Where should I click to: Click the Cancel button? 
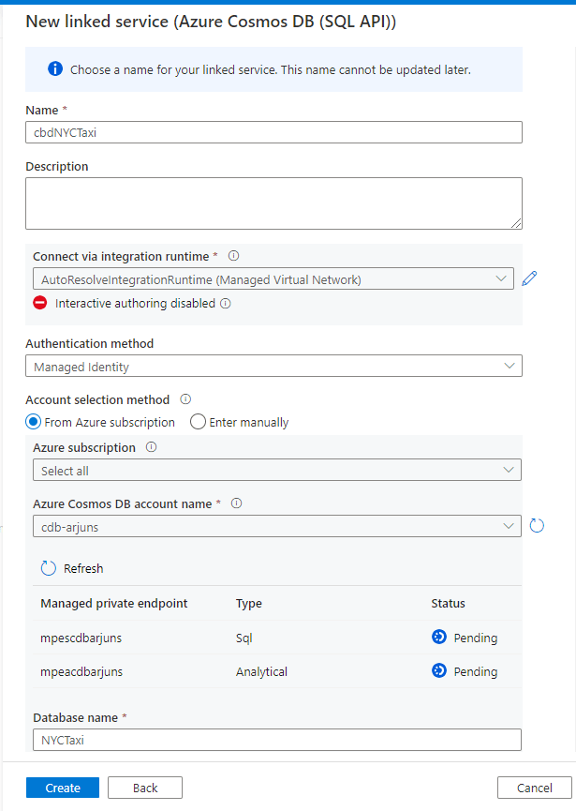[534, 788]
